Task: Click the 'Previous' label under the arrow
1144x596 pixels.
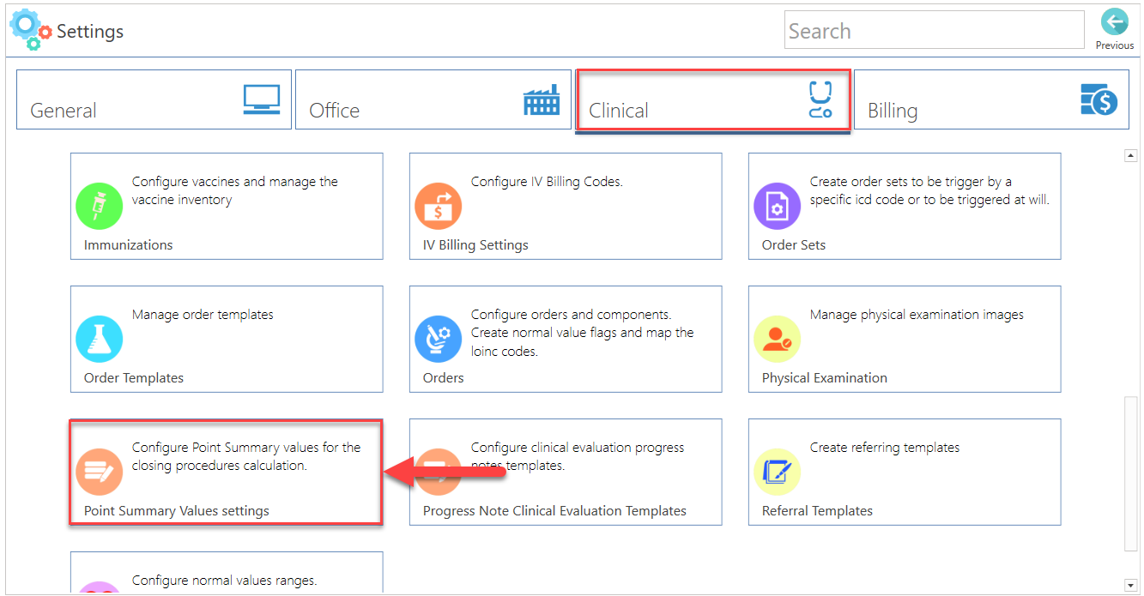Action: [1114, 45]
